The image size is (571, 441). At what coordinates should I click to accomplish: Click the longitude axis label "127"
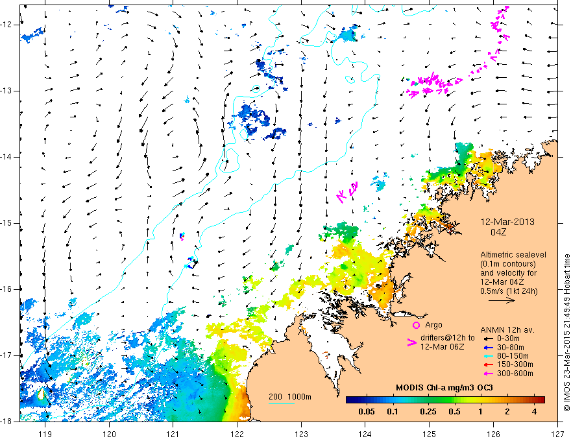557,434
